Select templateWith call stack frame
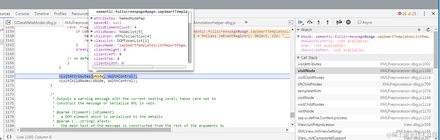440x140 pixels. [x=364, y=91]
